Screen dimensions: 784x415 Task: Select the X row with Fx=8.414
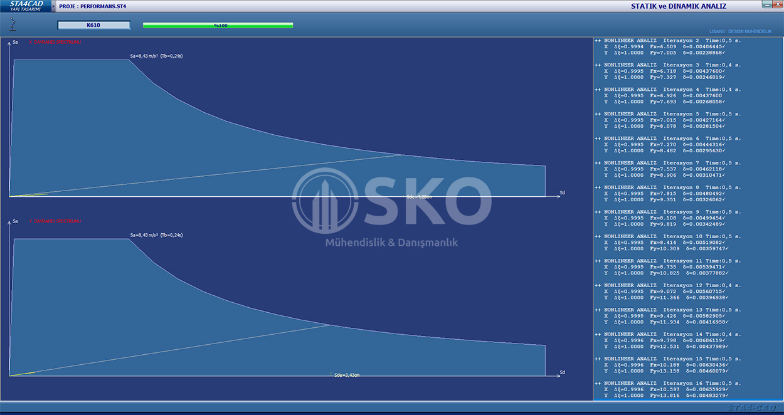click(665, 242)
